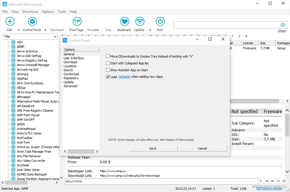Click the icon beside AIM in the app list

click(x=13, y=42)
